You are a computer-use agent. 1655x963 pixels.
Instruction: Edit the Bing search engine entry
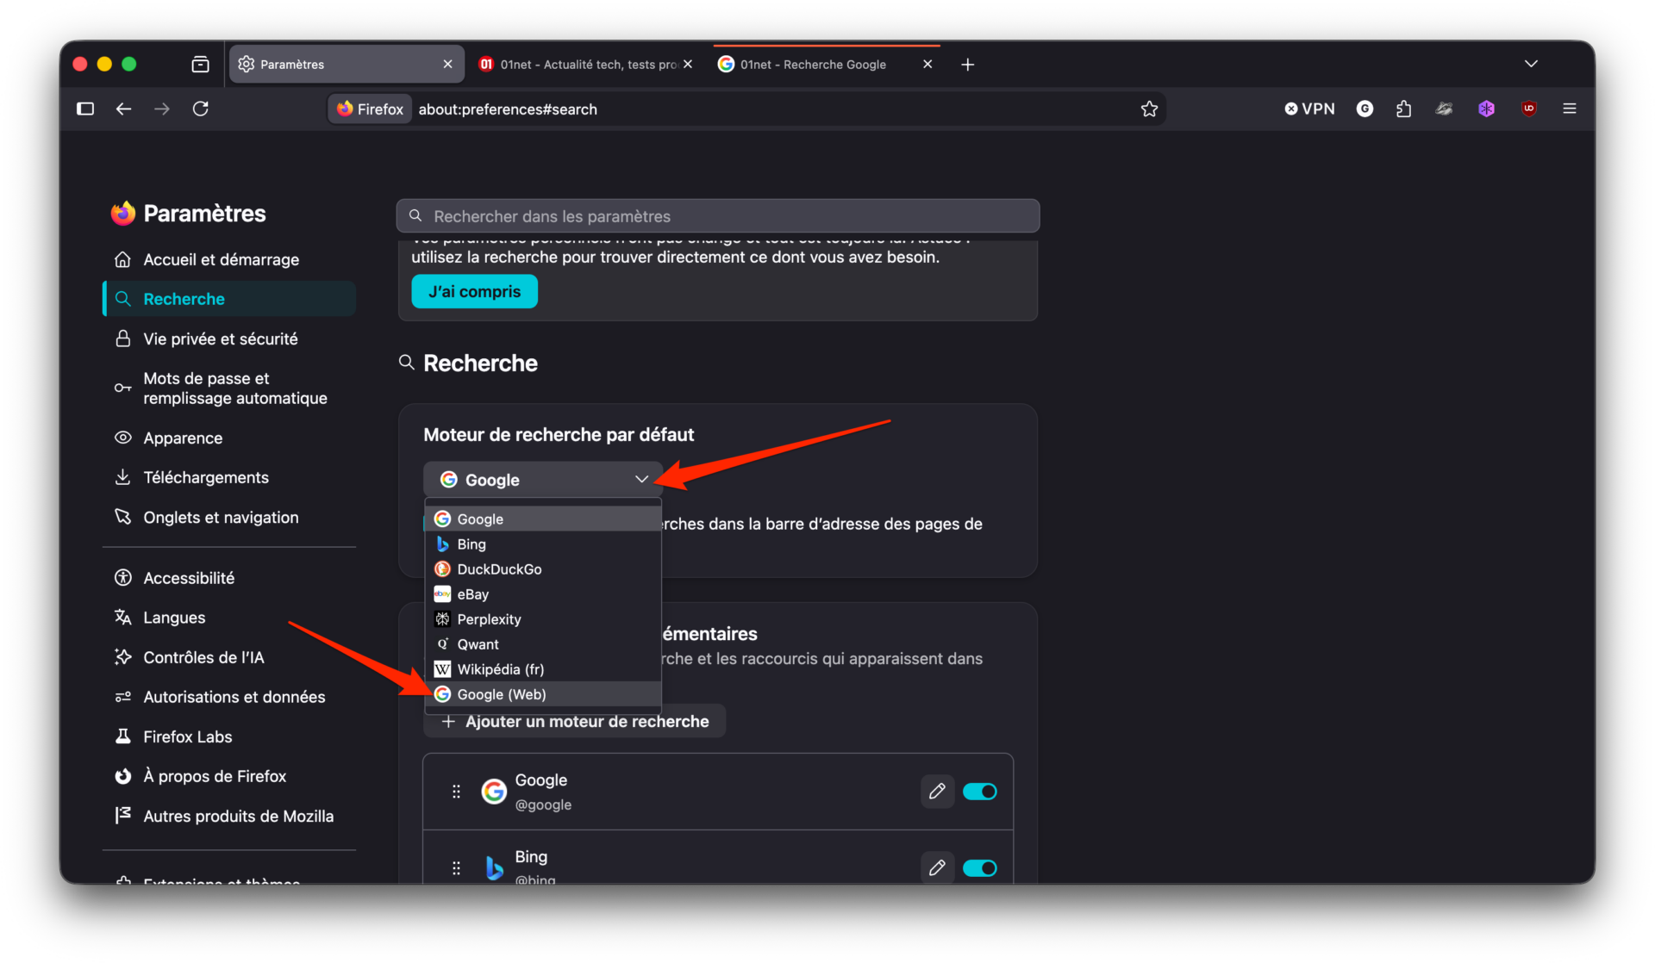[x=937, y=868]
